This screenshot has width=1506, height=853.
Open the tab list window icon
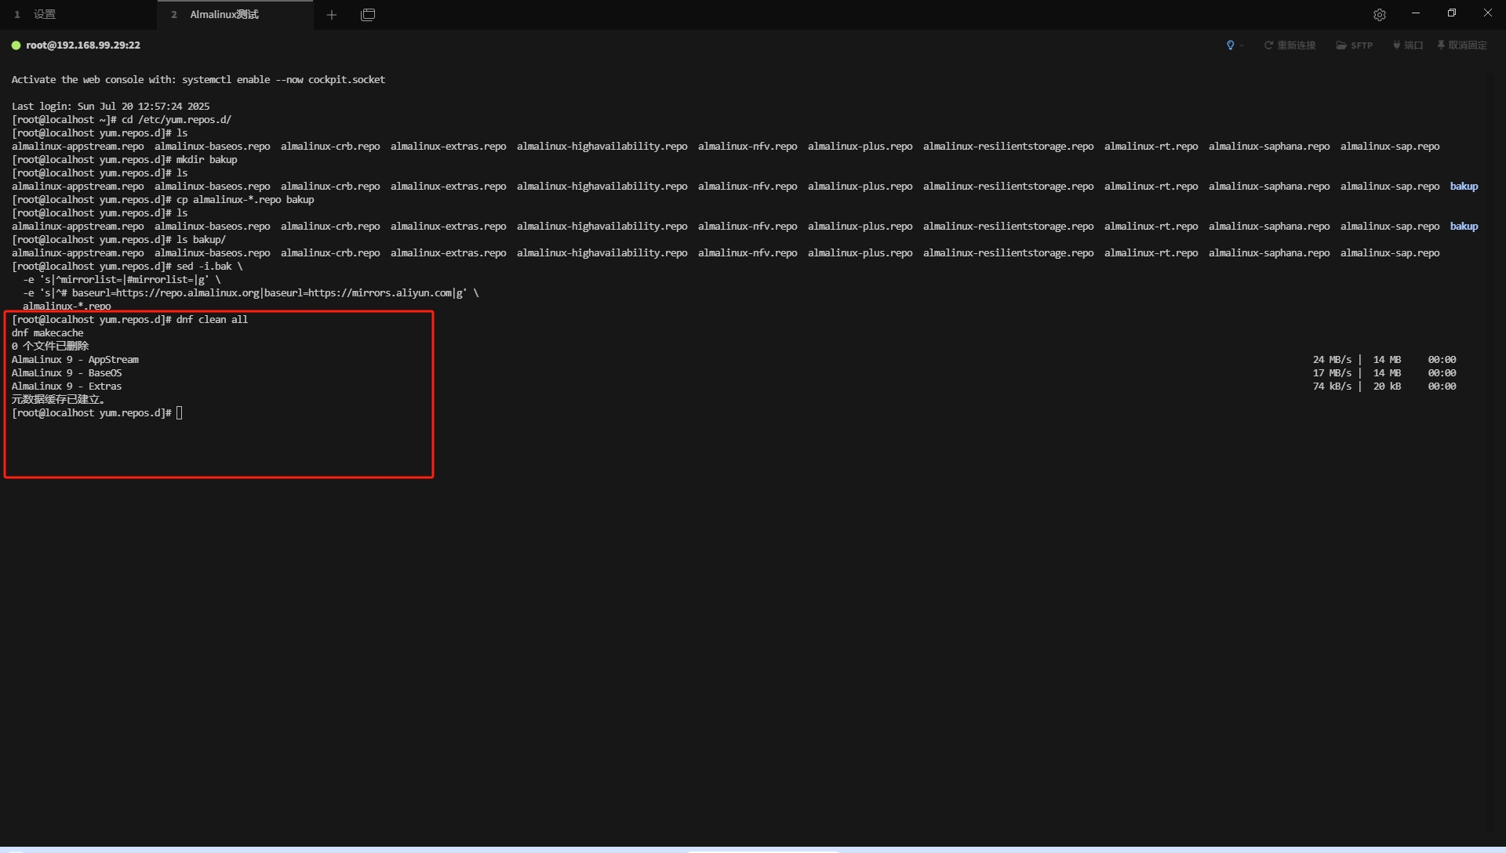pos(368,14)
